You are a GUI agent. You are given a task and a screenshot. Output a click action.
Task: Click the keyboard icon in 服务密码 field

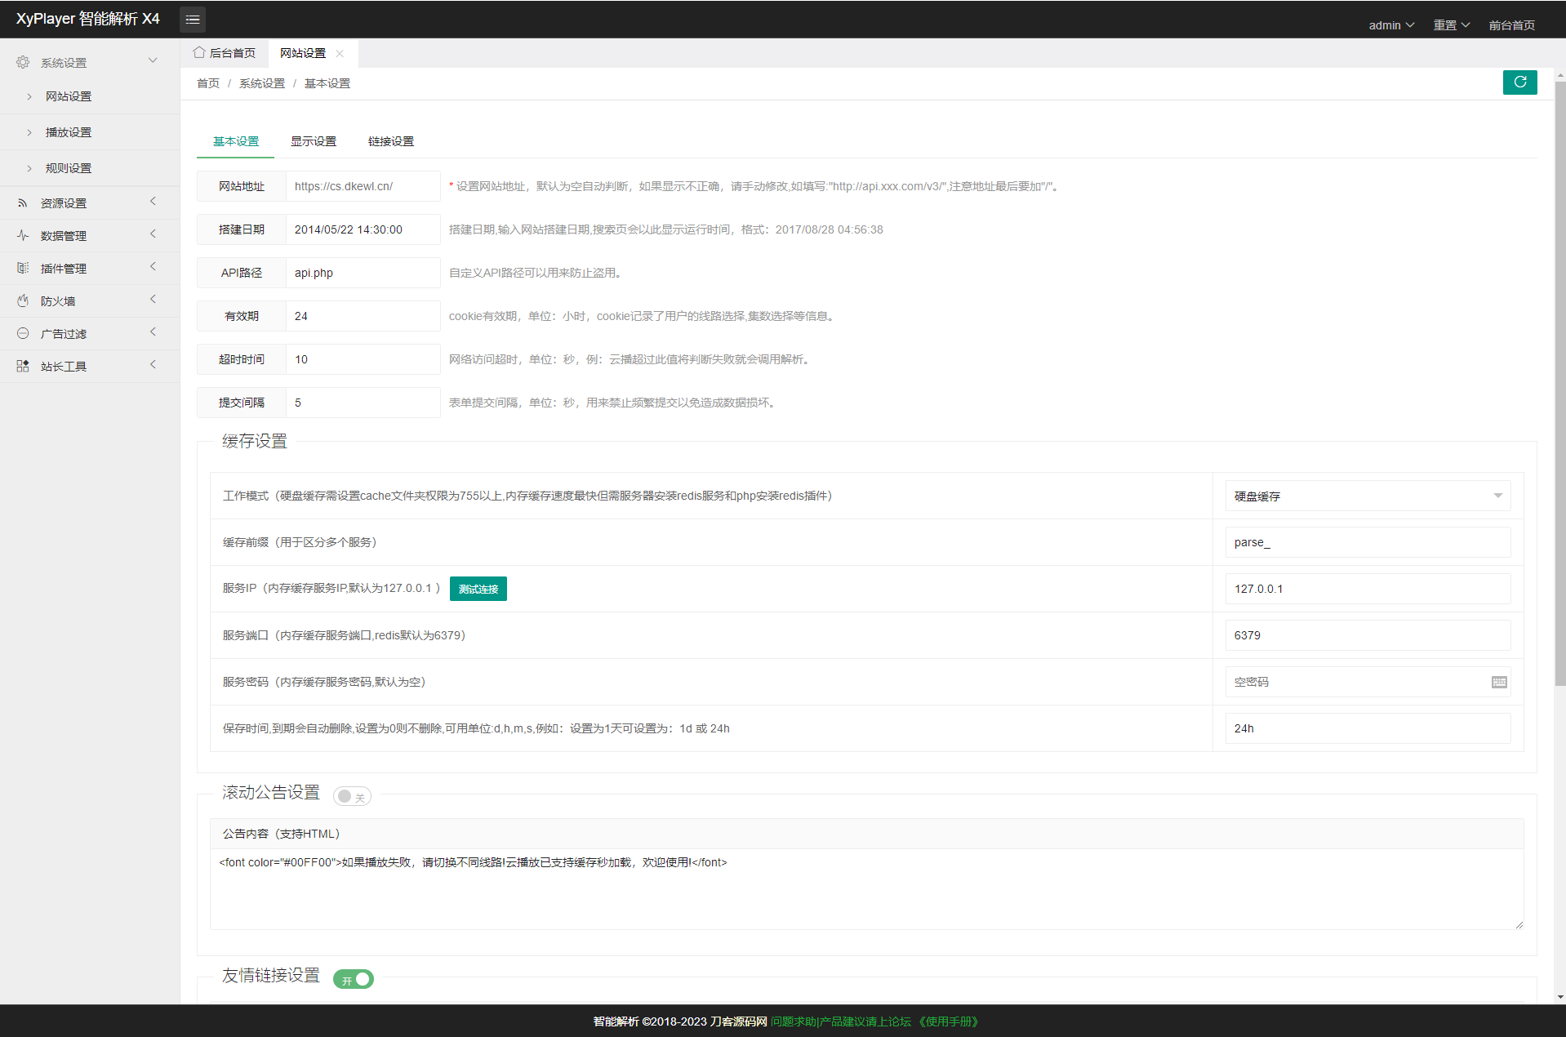(1498, 682)
